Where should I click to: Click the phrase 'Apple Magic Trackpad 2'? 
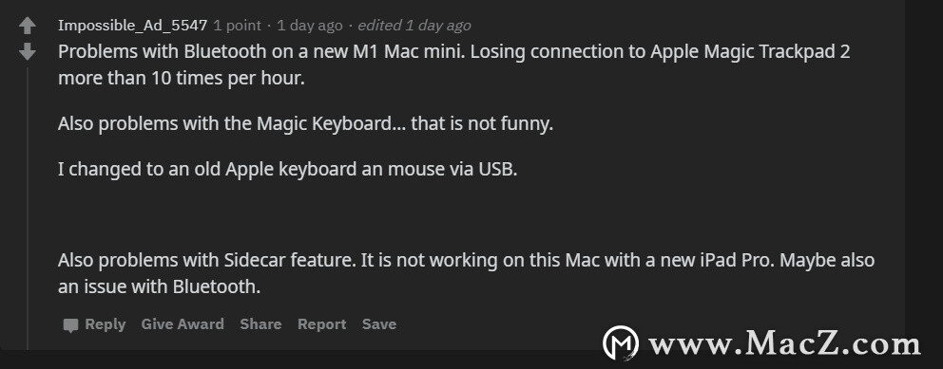click(751, 51)
